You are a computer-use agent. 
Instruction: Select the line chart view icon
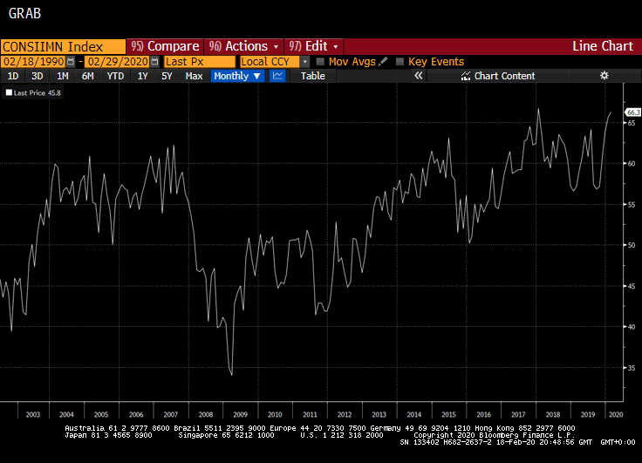(x=277, y=76)
